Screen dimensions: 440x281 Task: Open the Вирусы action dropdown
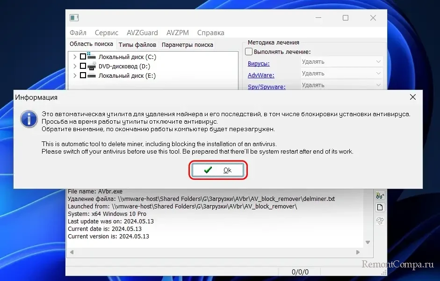341,62
